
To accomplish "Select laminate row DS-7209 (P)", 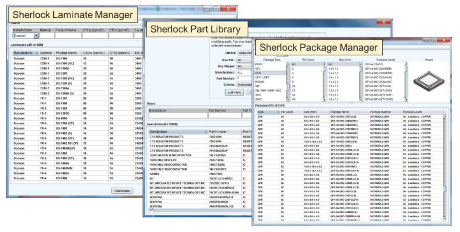I will point(77,84).
